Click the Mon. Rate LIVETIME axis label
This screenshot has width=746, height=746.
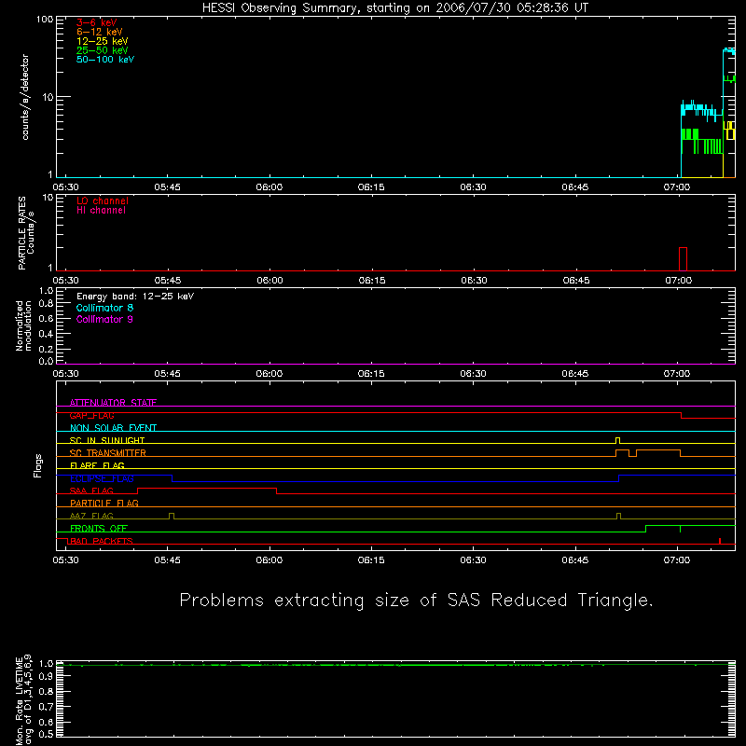click(x=24, y=701)
